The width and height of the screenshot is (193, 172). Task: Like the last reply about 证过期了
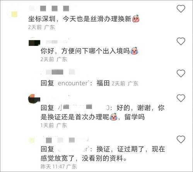(181, 139)
